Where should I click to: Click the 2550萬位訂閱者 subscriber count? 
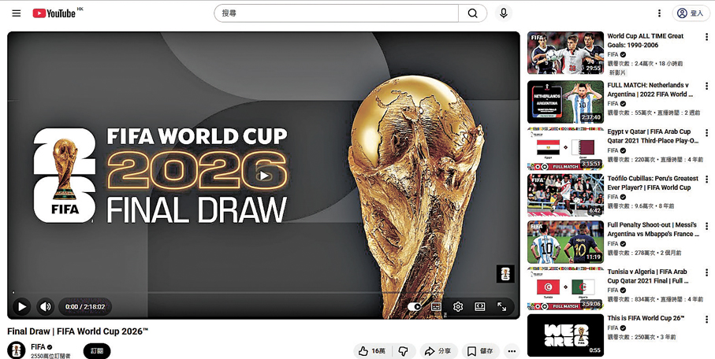click(50, 357)
